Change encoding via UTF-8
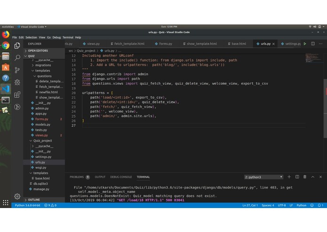 [x=281, y=205]
